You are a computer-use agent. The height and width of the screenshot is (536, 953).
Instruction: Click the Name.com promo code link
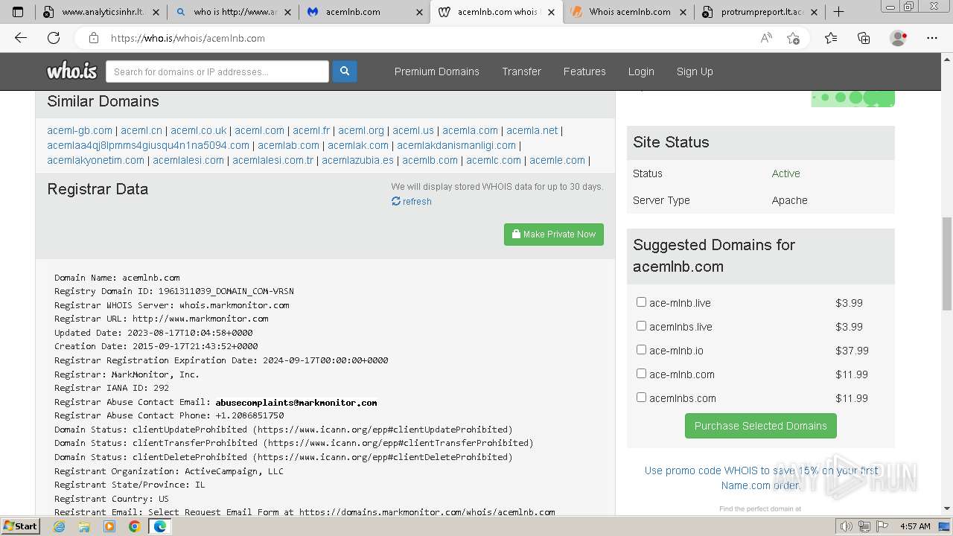point(761,478)
